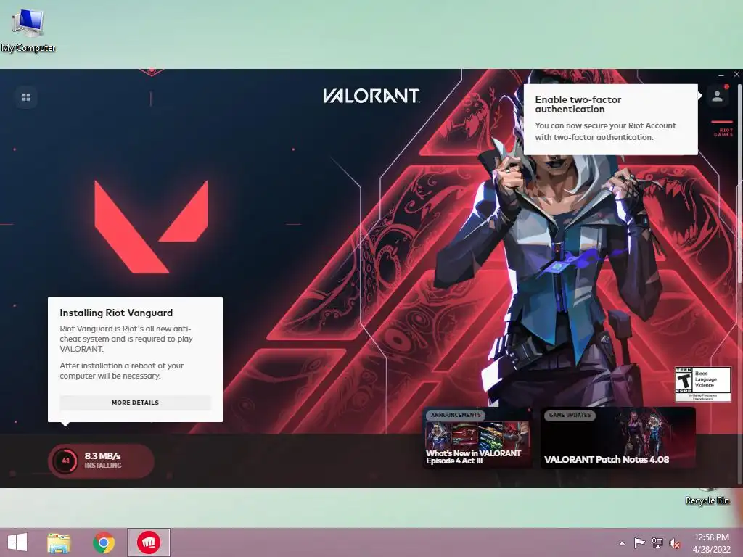This screenshot has height=557, width=743.
Task: Click the taskbar clock showing 12:58 PM
Action: (x=711, y=542)
